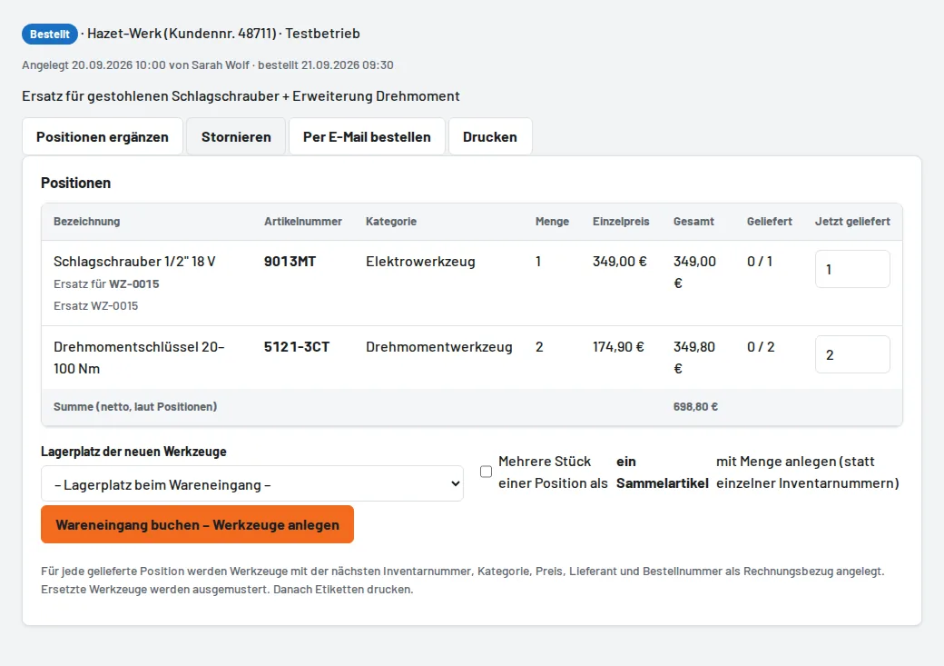
Task: Click the blue Bestellt status badge
Action: click(x=50, y=34)
